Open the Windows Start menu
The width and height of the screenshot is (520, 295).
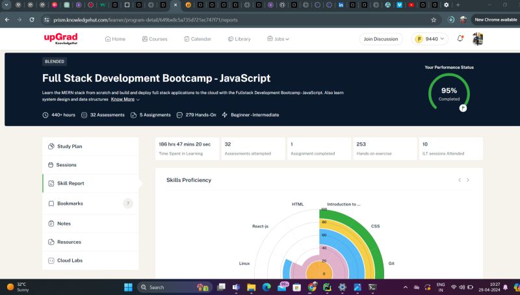coord(128,287)
